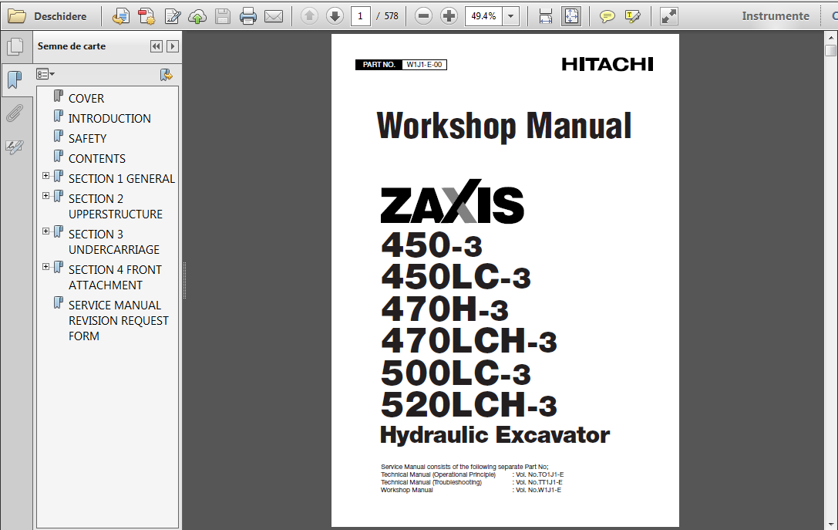
Task: Click Vol. No.TO1J1-E text
Action: pos(539,474)
